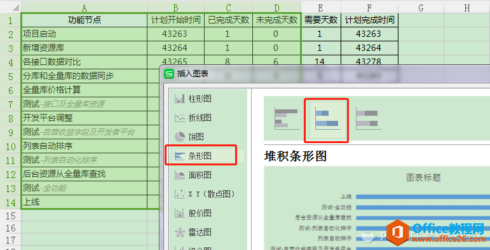
Task: Click the 后台资源从全量库查找 cell
Action: [x=85, y=174]
